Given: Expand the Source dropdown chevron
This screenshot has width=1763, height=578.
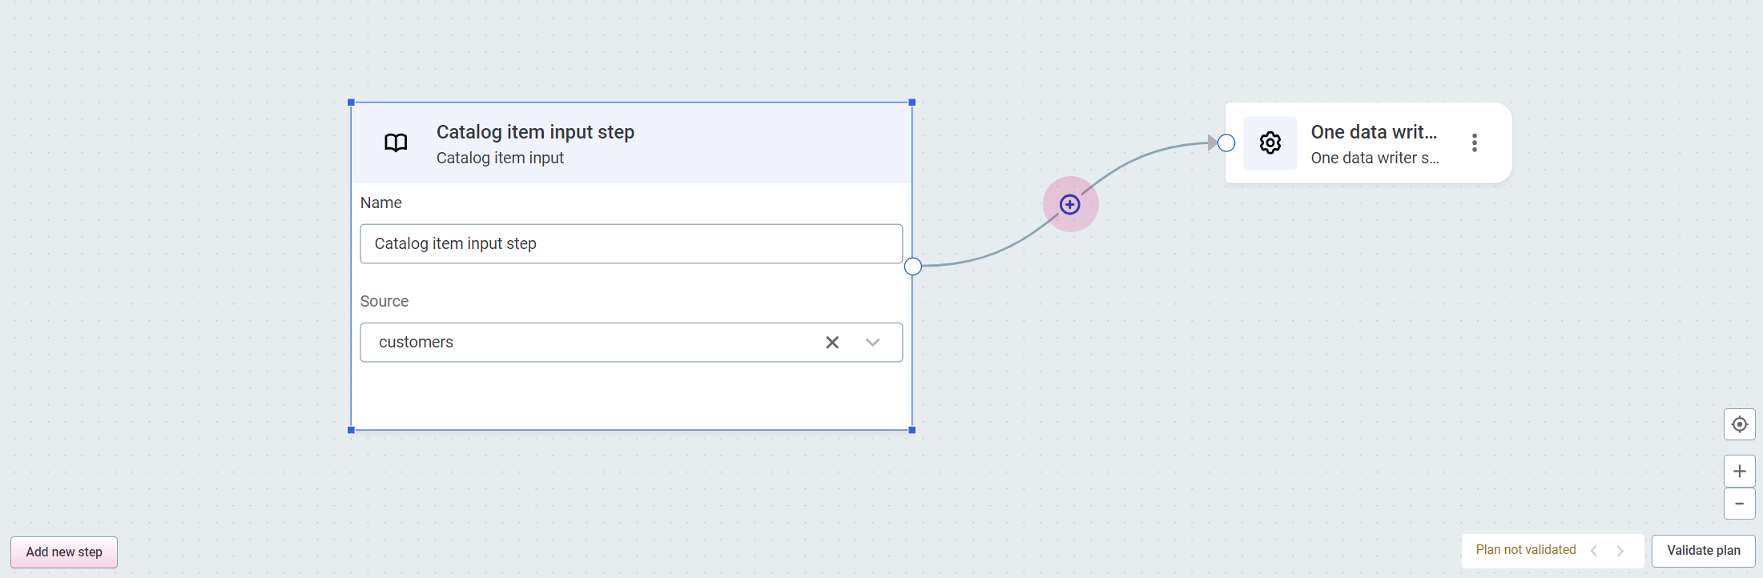Looking at the screenshot, I should tap(872, 343).
